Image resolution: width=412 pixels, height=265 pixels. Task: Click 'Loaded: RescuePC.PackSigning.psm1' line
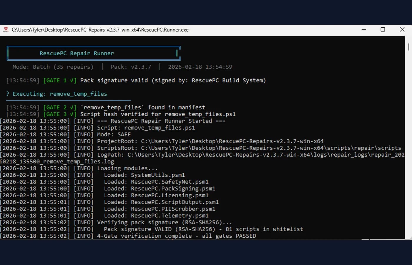[108, 189]
